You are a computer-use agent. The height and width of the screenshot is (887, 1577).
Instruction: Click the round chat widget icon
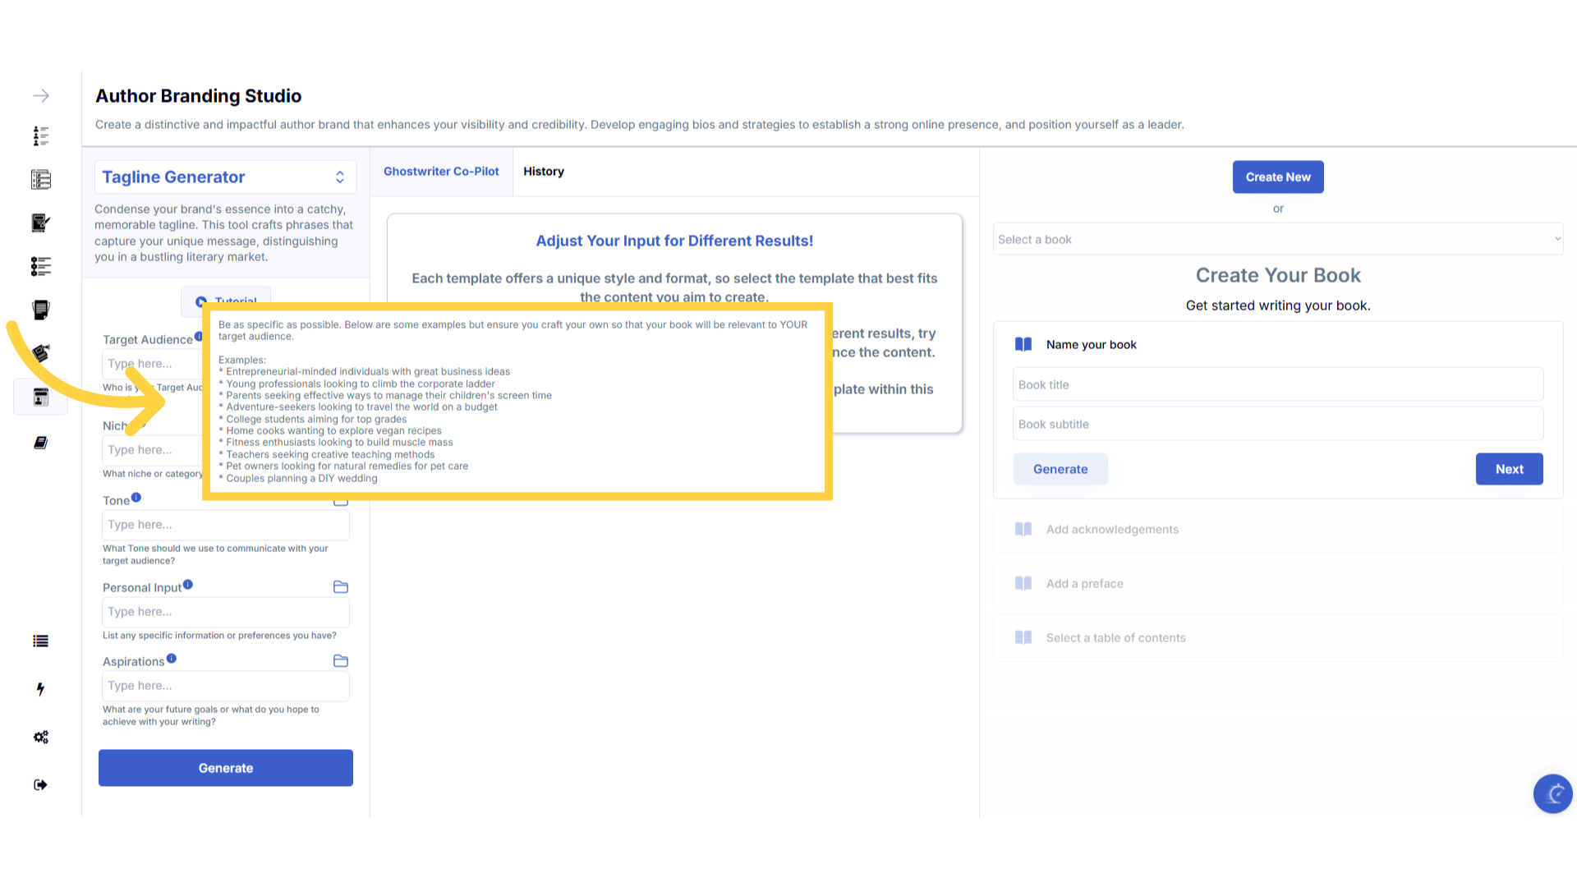1552,793
